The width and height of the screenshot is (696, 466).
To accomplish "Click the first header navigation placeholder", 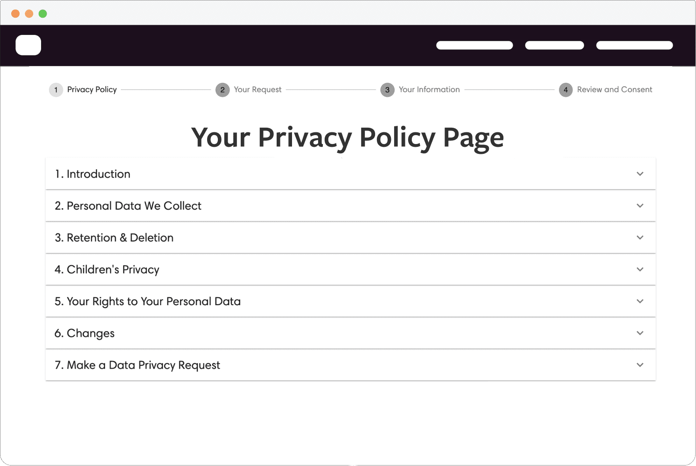I will [x=474, y=45].
